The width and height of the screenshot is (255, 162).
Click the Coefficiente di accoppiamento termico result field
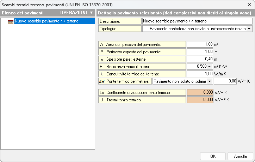(x=200, y=93)
